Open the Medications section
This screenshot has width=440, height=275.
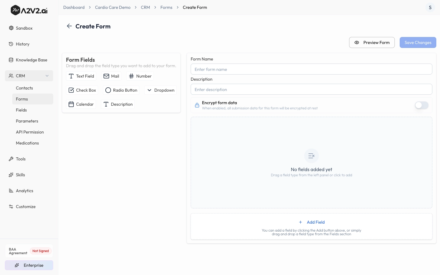[x=27, y=143]
